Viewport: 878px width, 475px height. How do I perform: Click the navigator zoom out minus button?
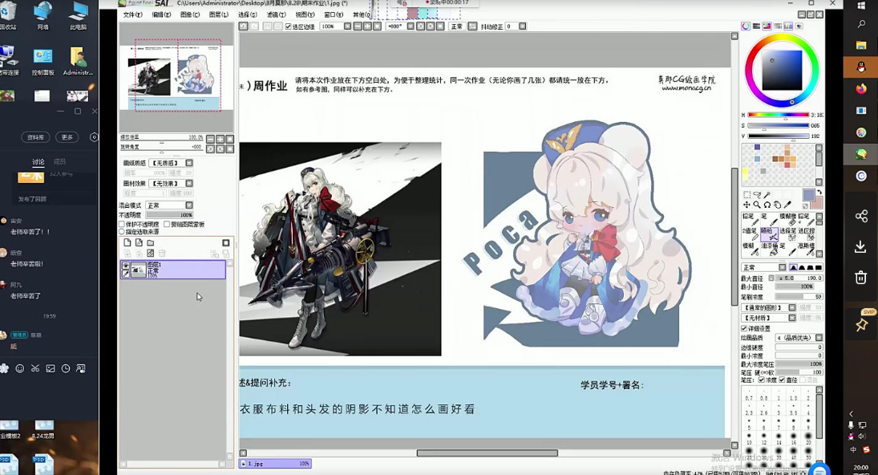tap(210, 139)
